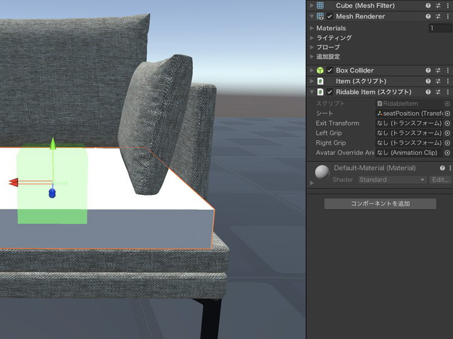453x339 pixels.
Task: Toggle the Box Collider enabled checkbox
Action: (330, 71)
